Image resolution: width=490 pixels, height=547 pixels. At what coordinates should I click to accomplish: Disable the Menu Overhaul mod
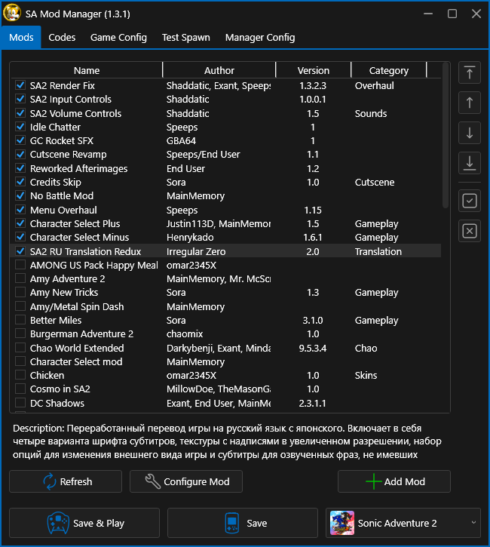(20, 210)
